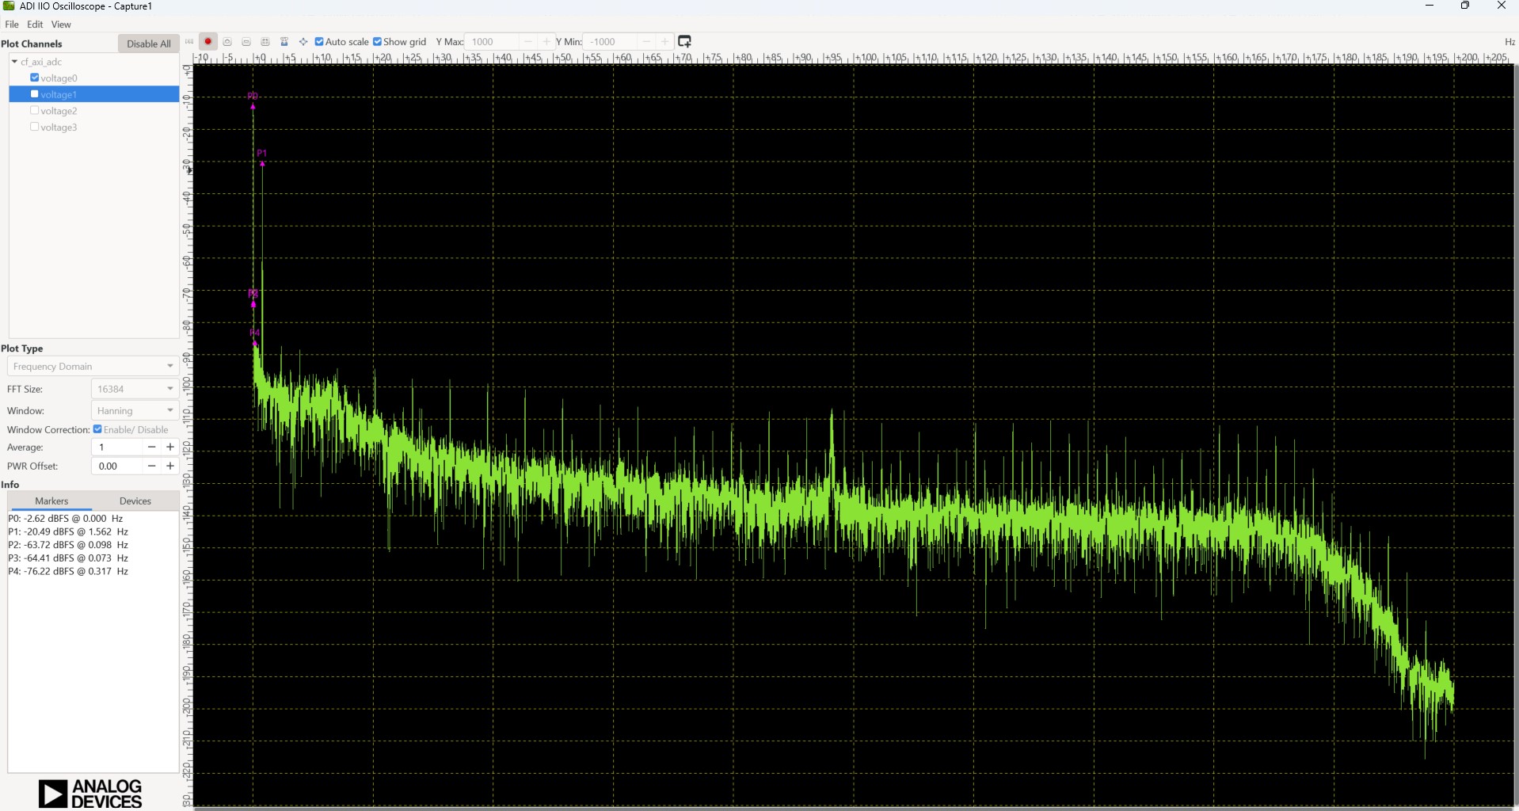Toggle the Auto scale checkbox
Viewport: 1519px width, 811px height.
[x=319, y=42]
